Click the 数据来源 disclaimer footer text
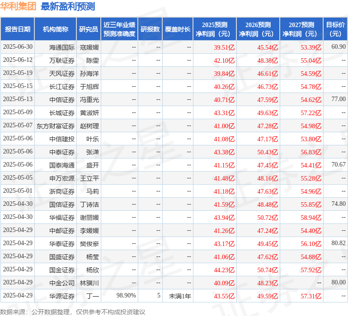Viewport: 348px width, 316px height. (73, 312)
